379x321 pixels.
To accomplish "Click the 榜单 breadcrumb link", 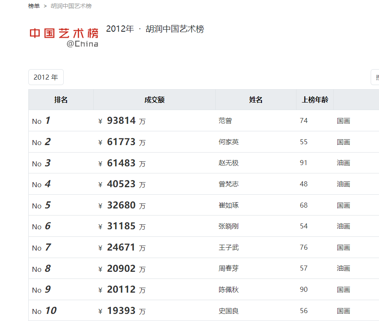I will [x=34, y=6].
